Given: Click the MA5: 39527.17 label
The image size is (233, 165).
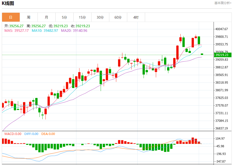Looking at the screenshot, I should tap(17, 31).
